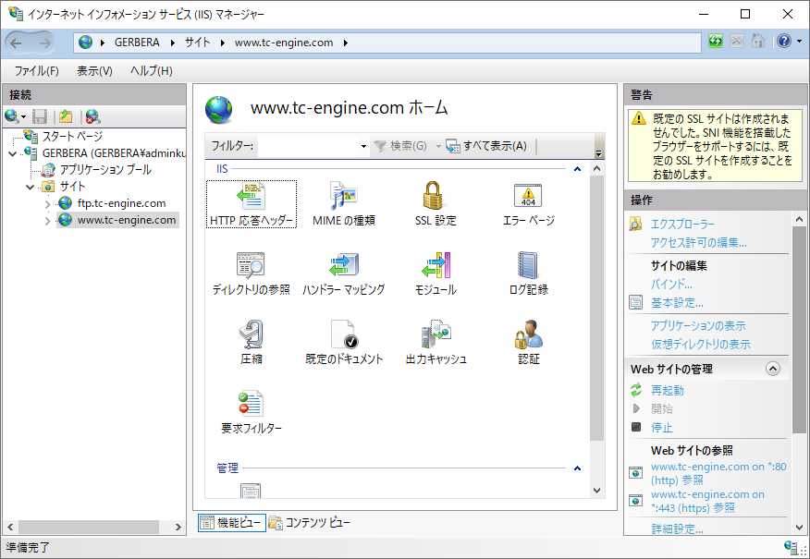Click in the フィルター input field
Screen dimensions: 810x559
point(308,147)
